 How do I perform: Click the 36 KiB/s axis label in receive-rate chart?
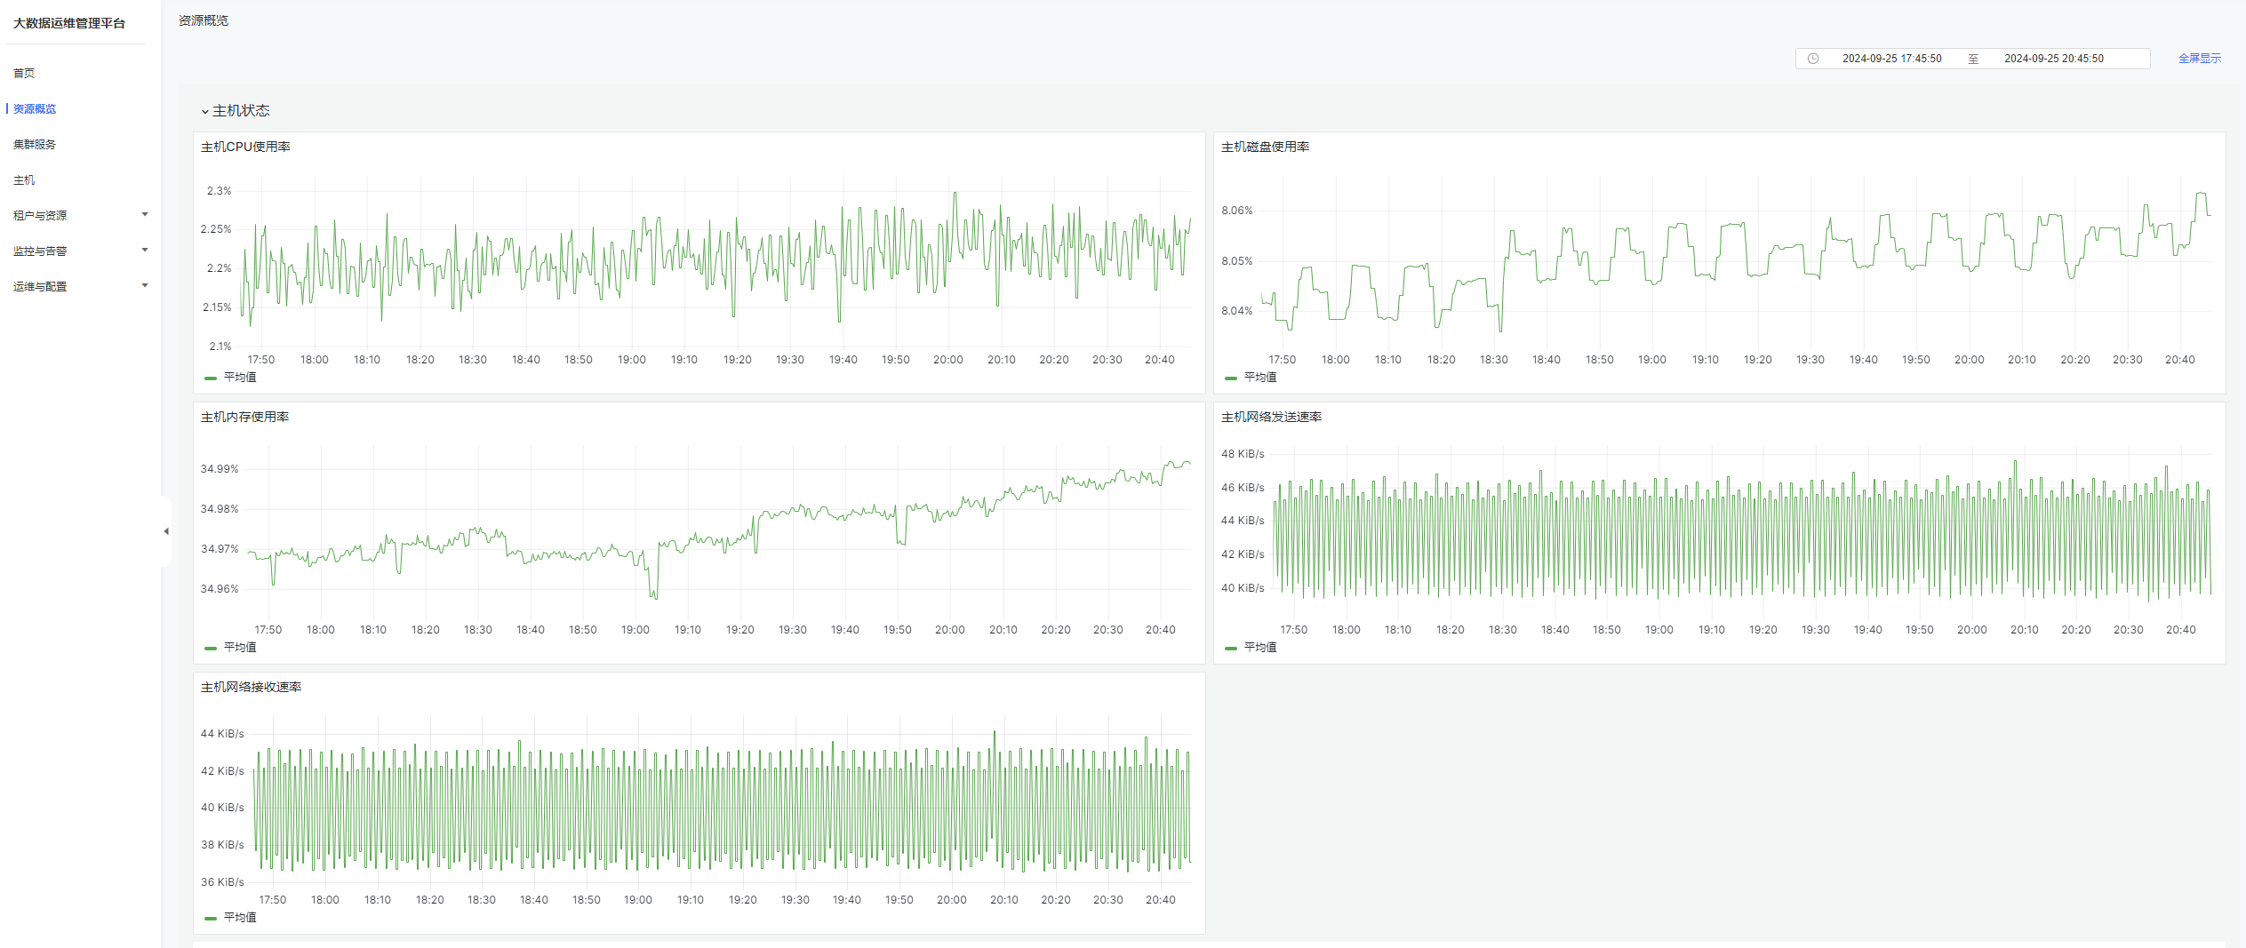coord(222,882)
